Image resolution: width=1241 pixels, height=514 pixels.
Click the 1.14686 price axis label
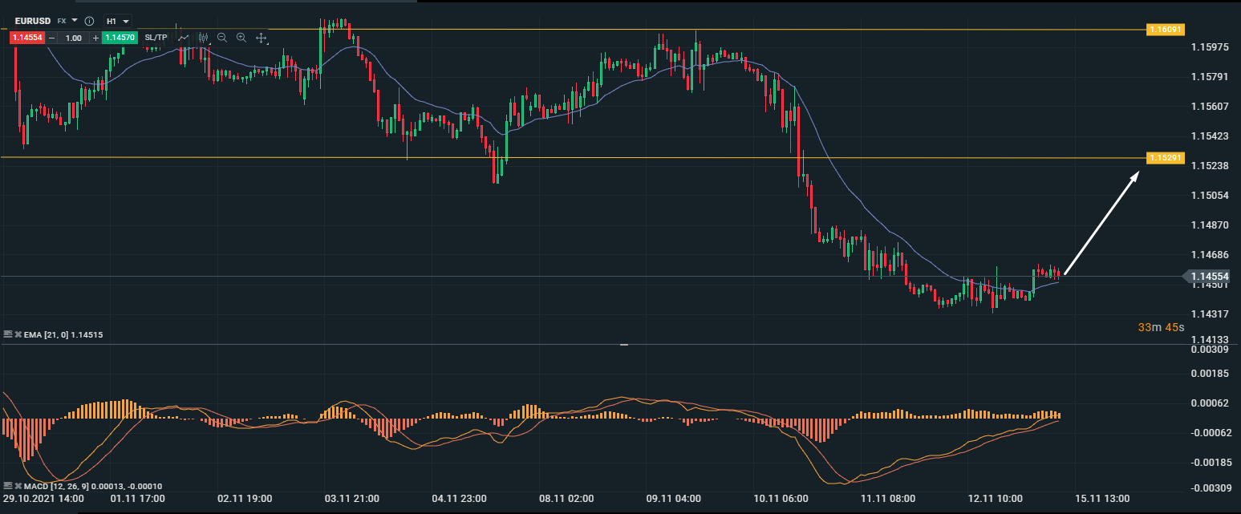click(x=1211, y=255)
